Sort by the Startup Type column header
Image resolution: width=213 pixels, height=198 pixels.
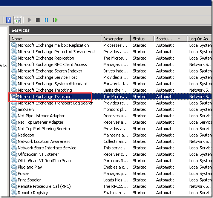pos(170,39)
